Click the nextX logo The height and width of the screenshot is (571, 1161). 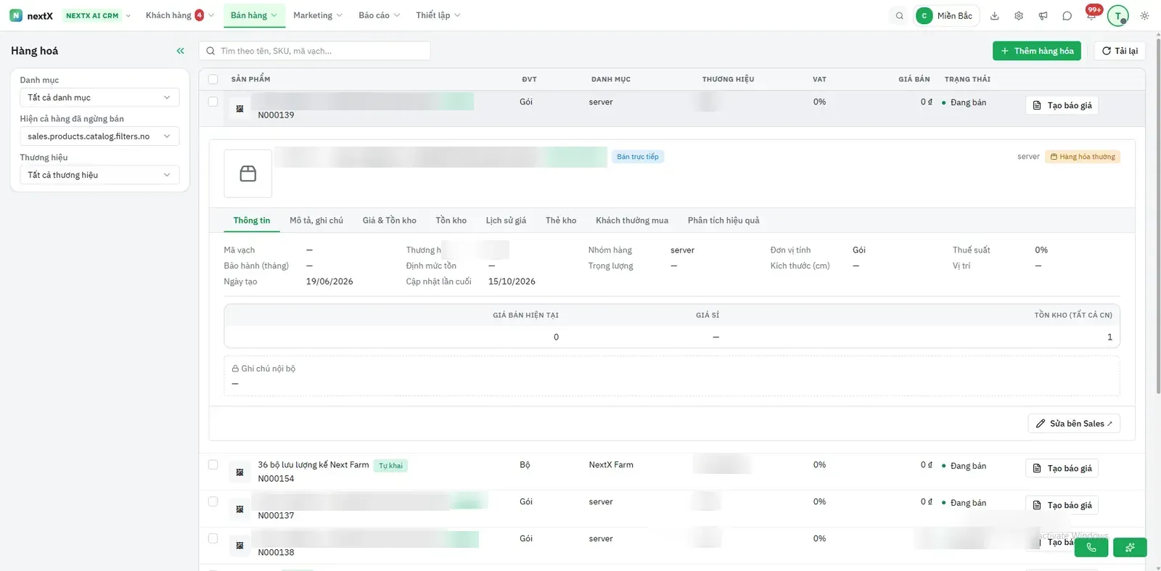click(x=31, y=15)
